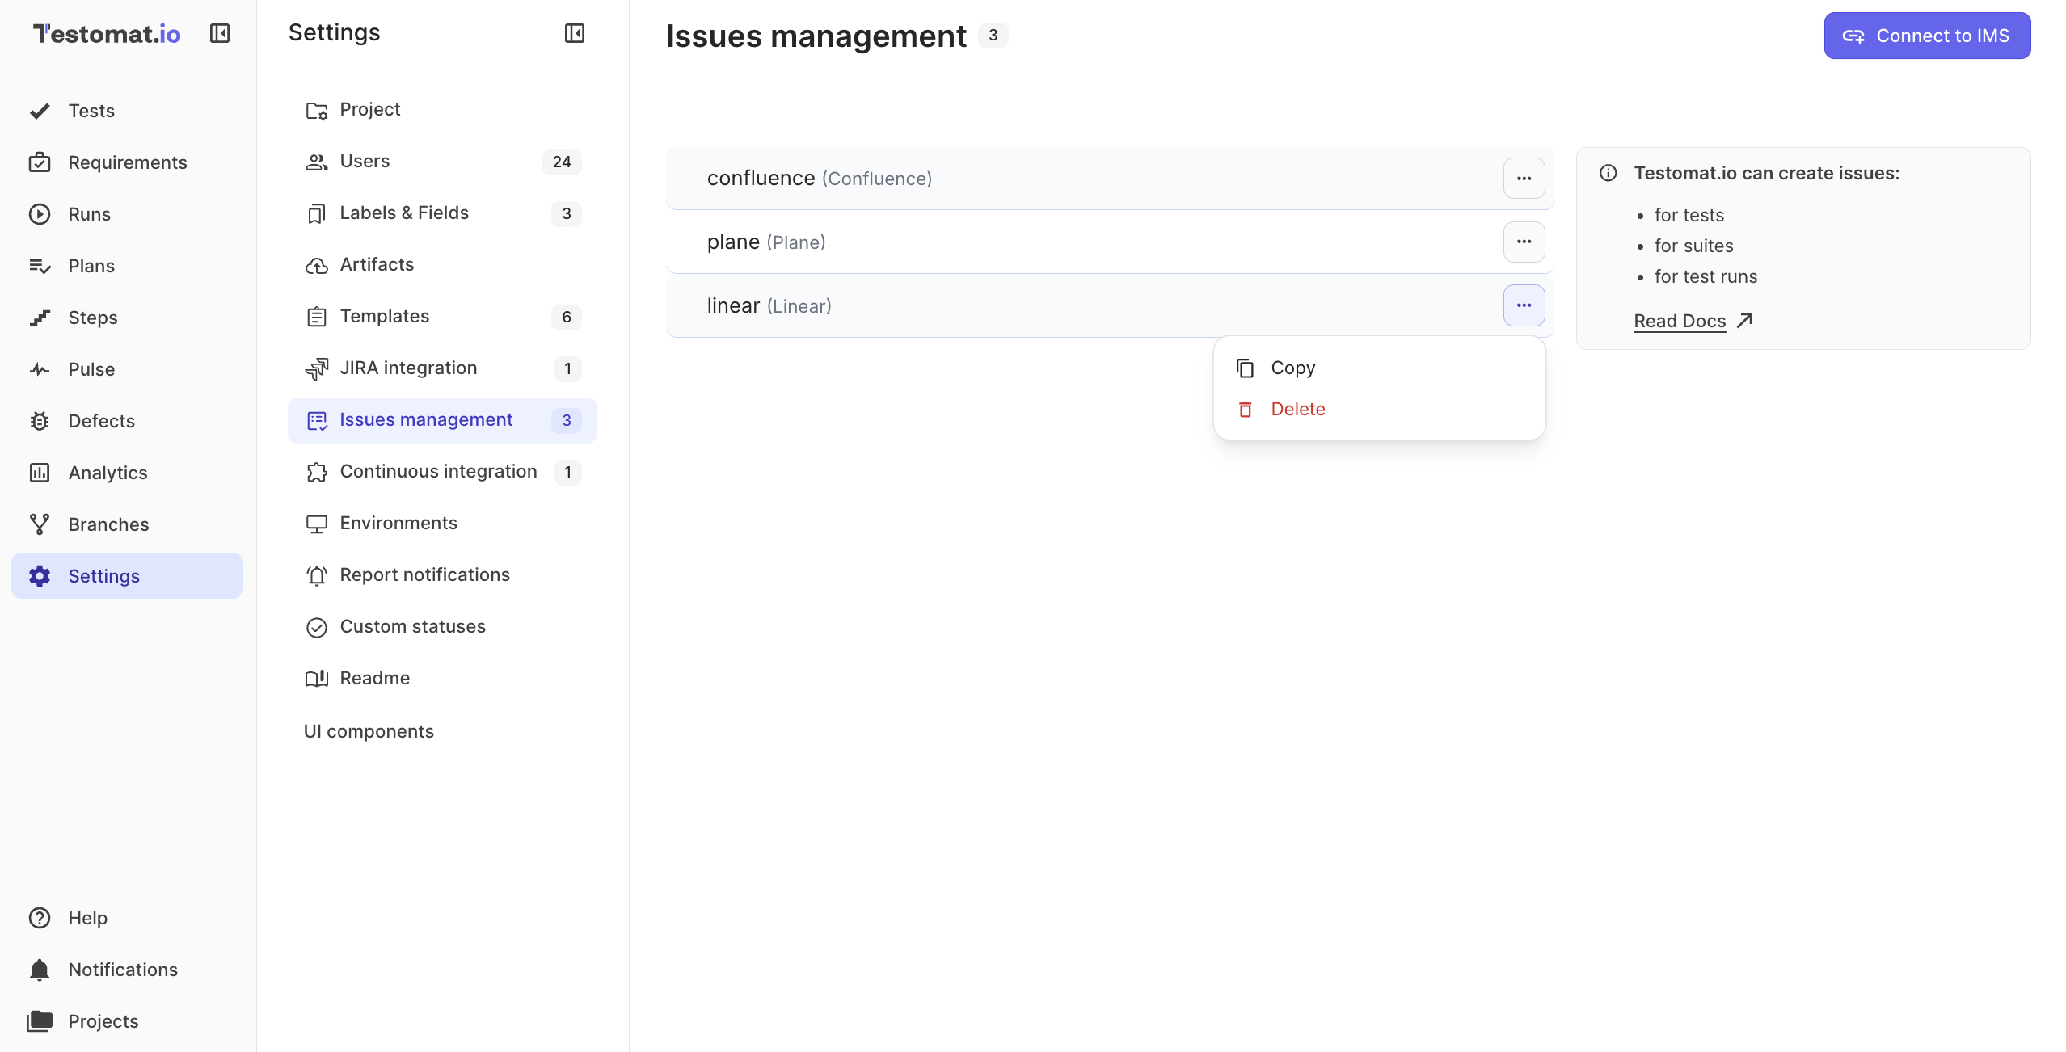Open Labels & Fields settings
The image size is (2066, 1052).
click(x=442, y=213)
